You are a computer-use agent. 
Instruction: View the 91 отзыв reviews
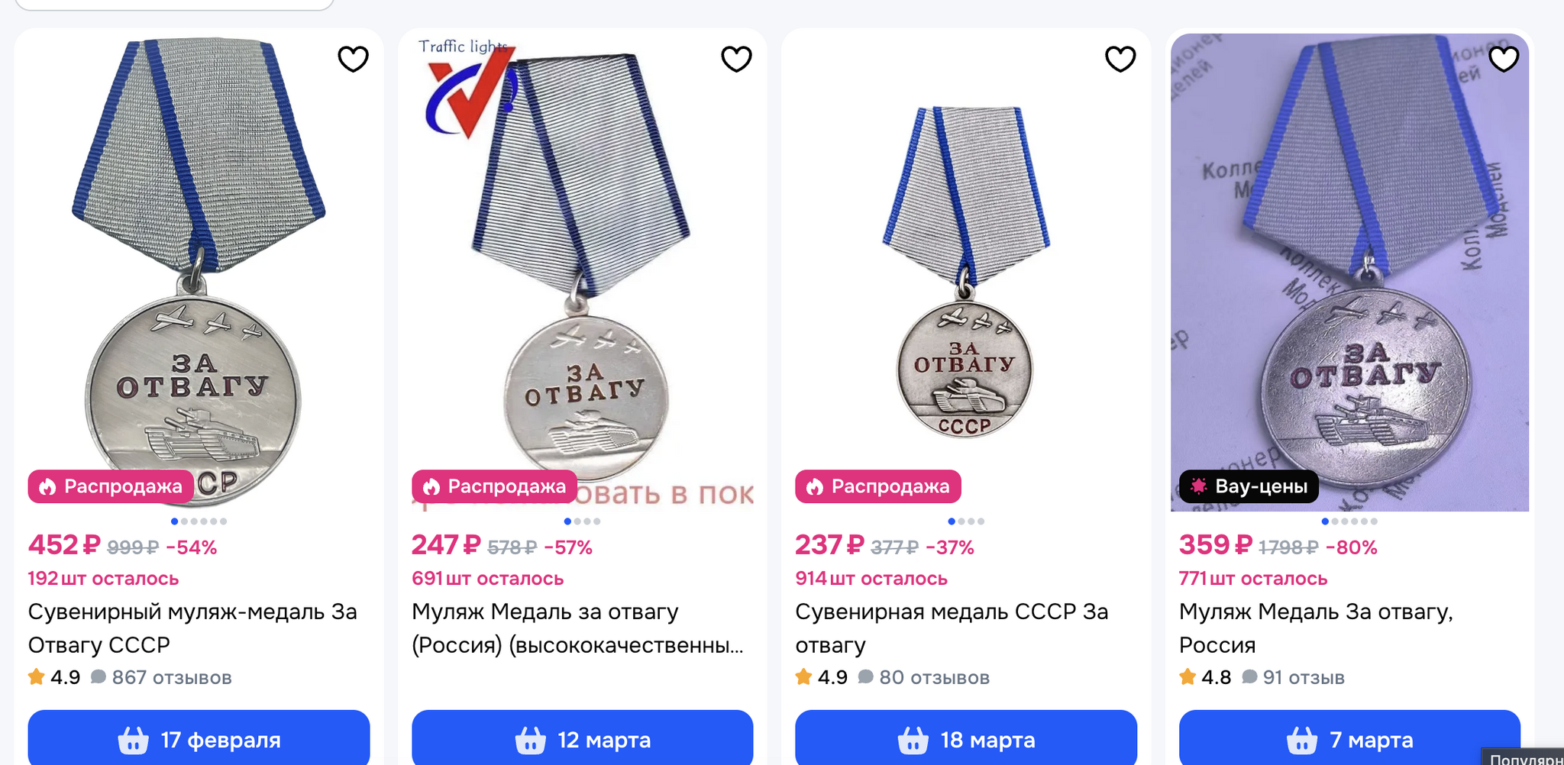pos(1293,677)
